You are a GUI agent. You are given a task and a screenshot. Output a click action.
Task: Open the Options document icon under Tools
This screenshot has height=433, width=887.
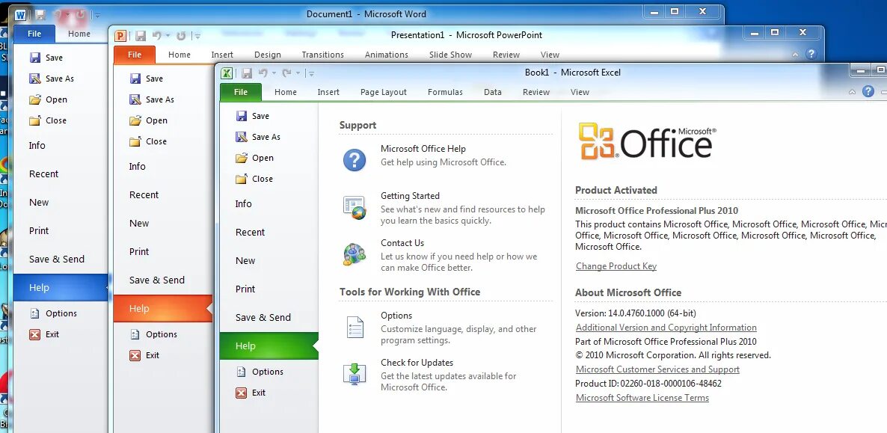pos(355,327)
